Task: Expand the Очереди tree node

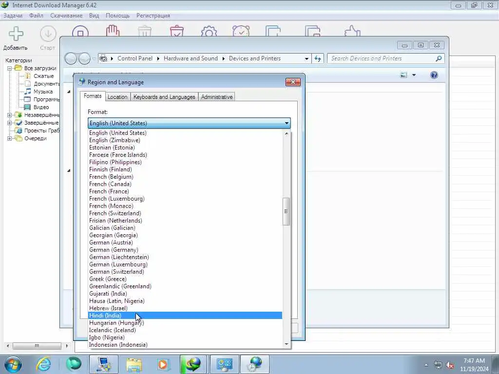Action: coord(10,138)
